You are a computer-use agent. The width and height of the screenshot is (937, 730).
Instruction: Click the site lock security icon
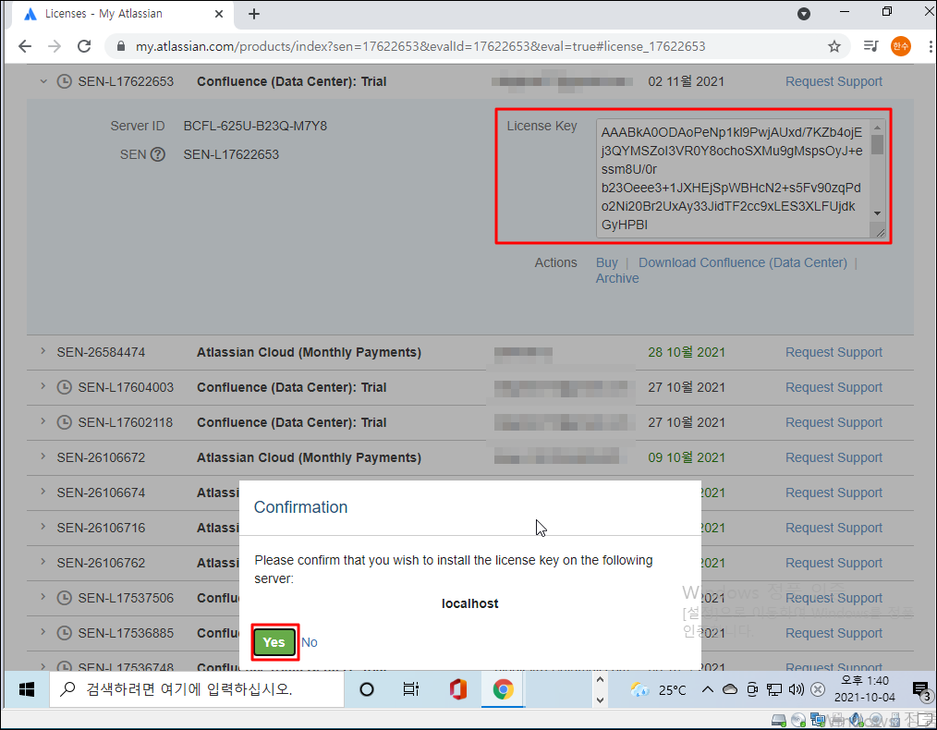click(x=121, y=46)
